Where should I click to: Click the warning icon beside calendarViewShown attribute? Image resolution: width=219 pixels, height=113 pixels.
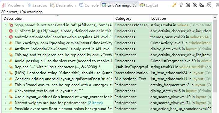point(11,49)
